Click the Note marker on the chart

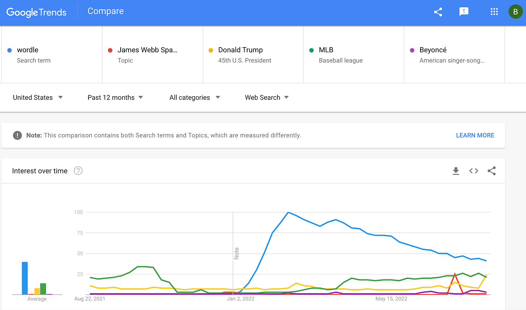click(237, 253)
